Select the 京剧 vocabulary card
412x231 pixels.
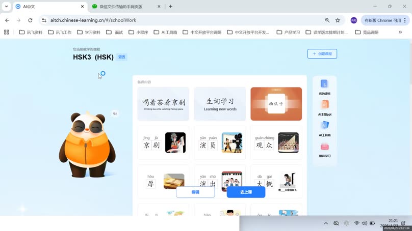[163, 142]
